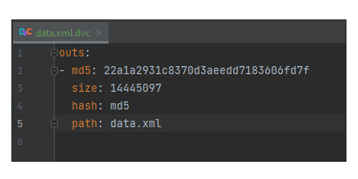Select line number 6 in gutter
This screenshot has width=358, height=179.
(x=20, y=142)
